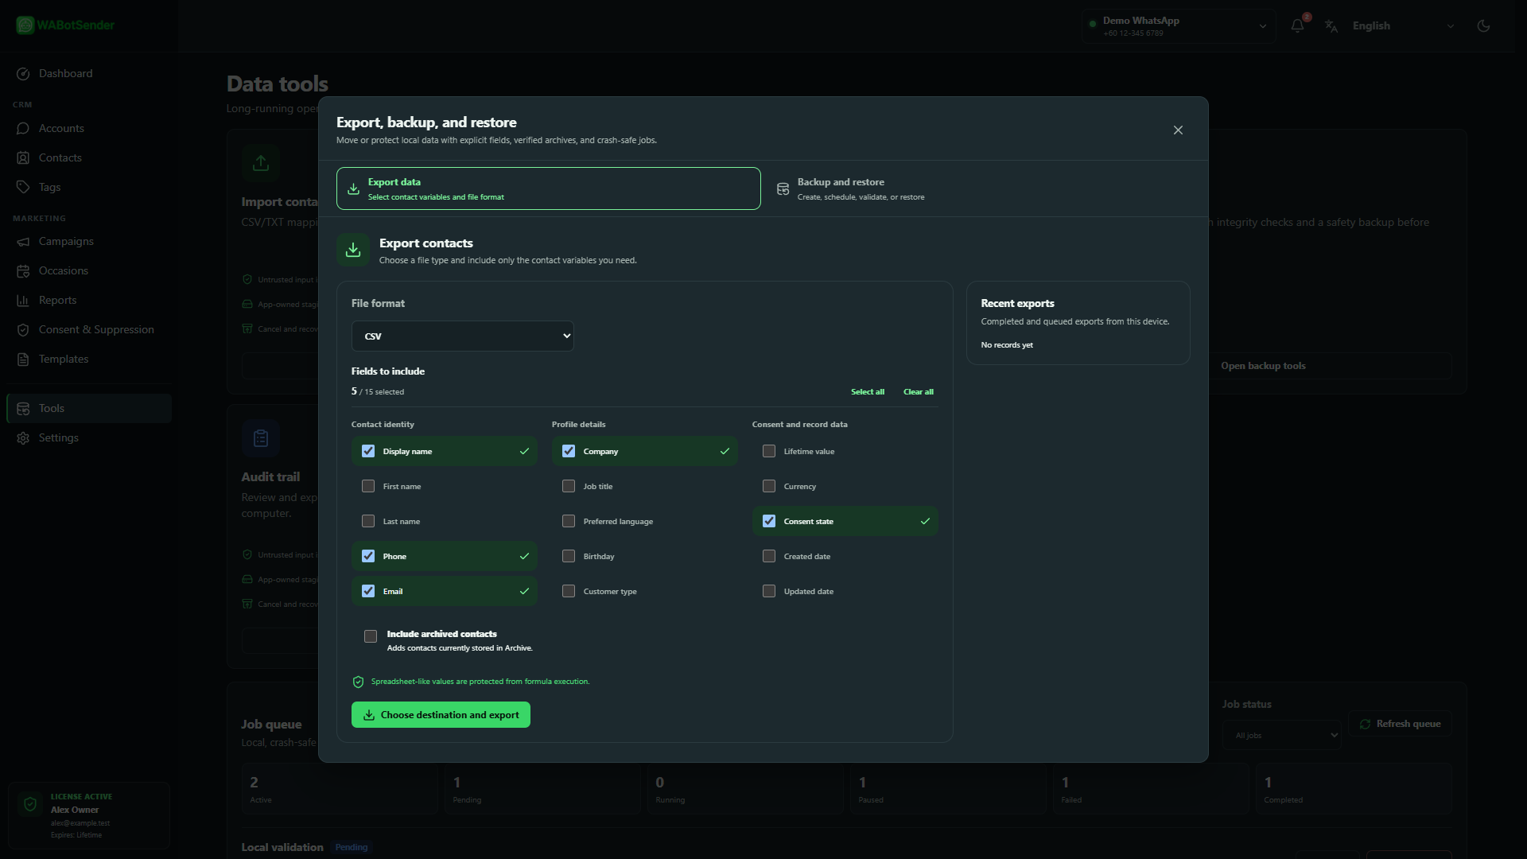Expand the Demo WhatsApp account selector
The height and width of the screenshot is (859, 1527).
[x=1179, y=25]
